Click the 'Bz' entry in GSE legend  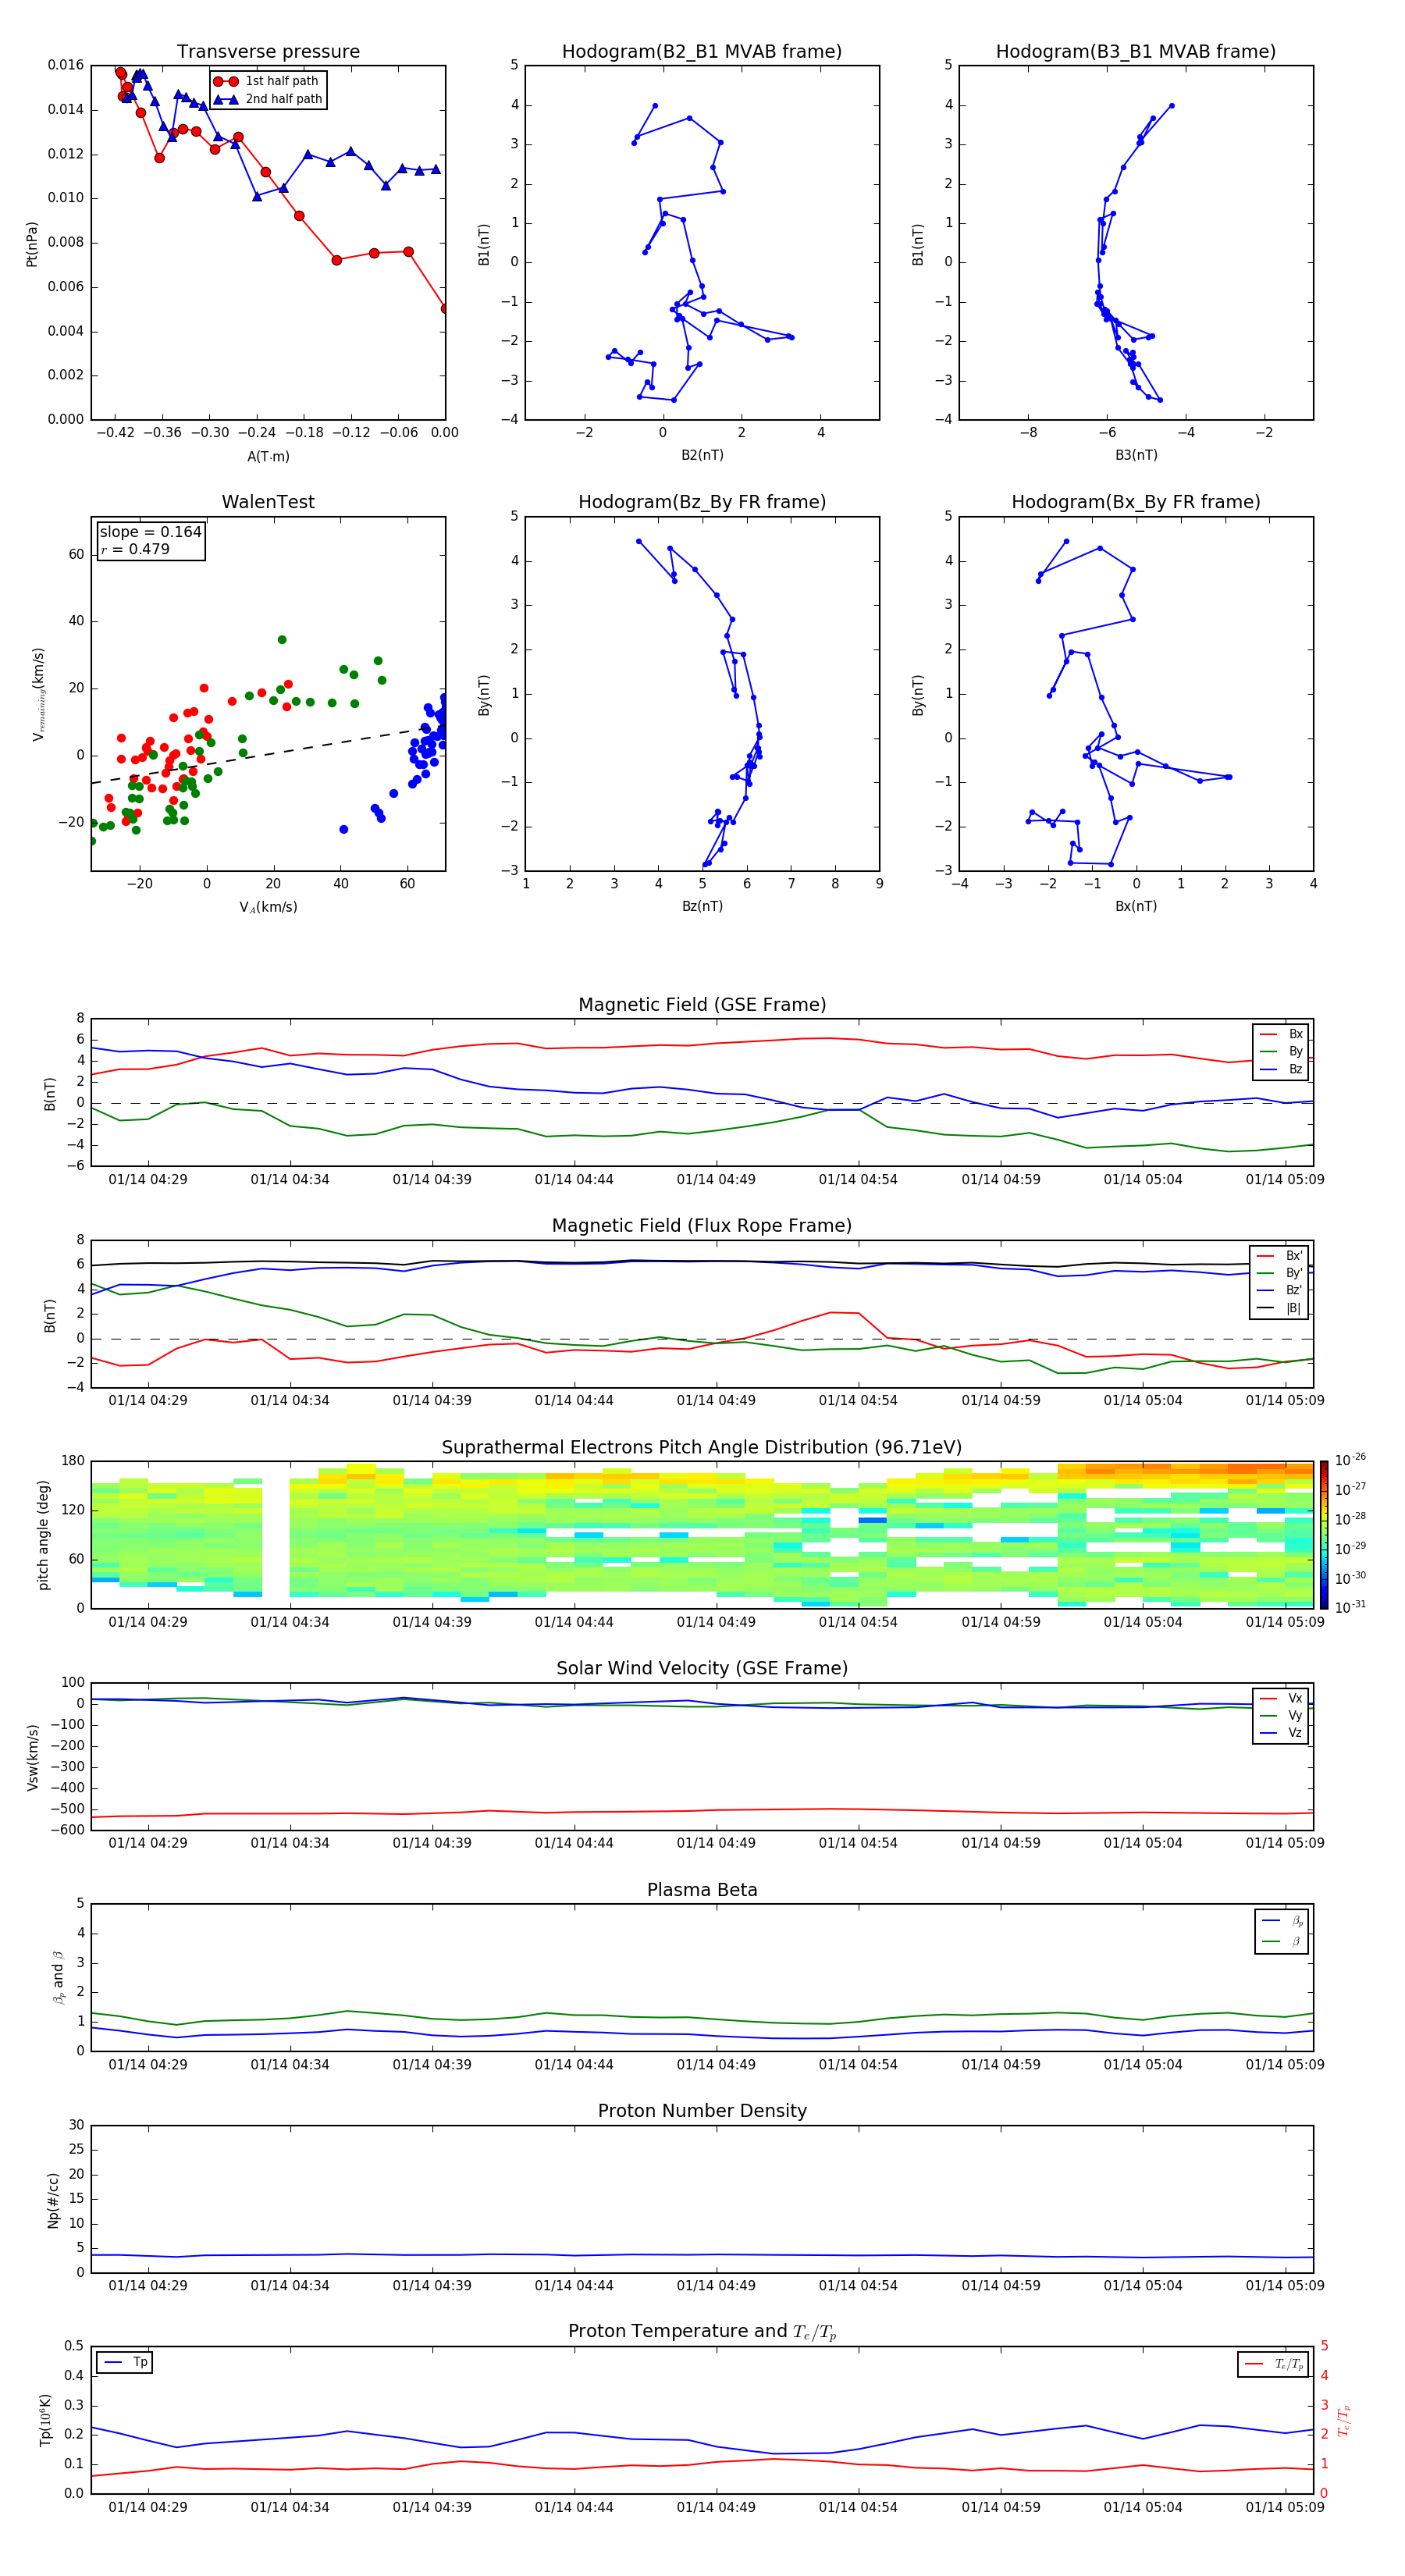coord(1282,1070)
